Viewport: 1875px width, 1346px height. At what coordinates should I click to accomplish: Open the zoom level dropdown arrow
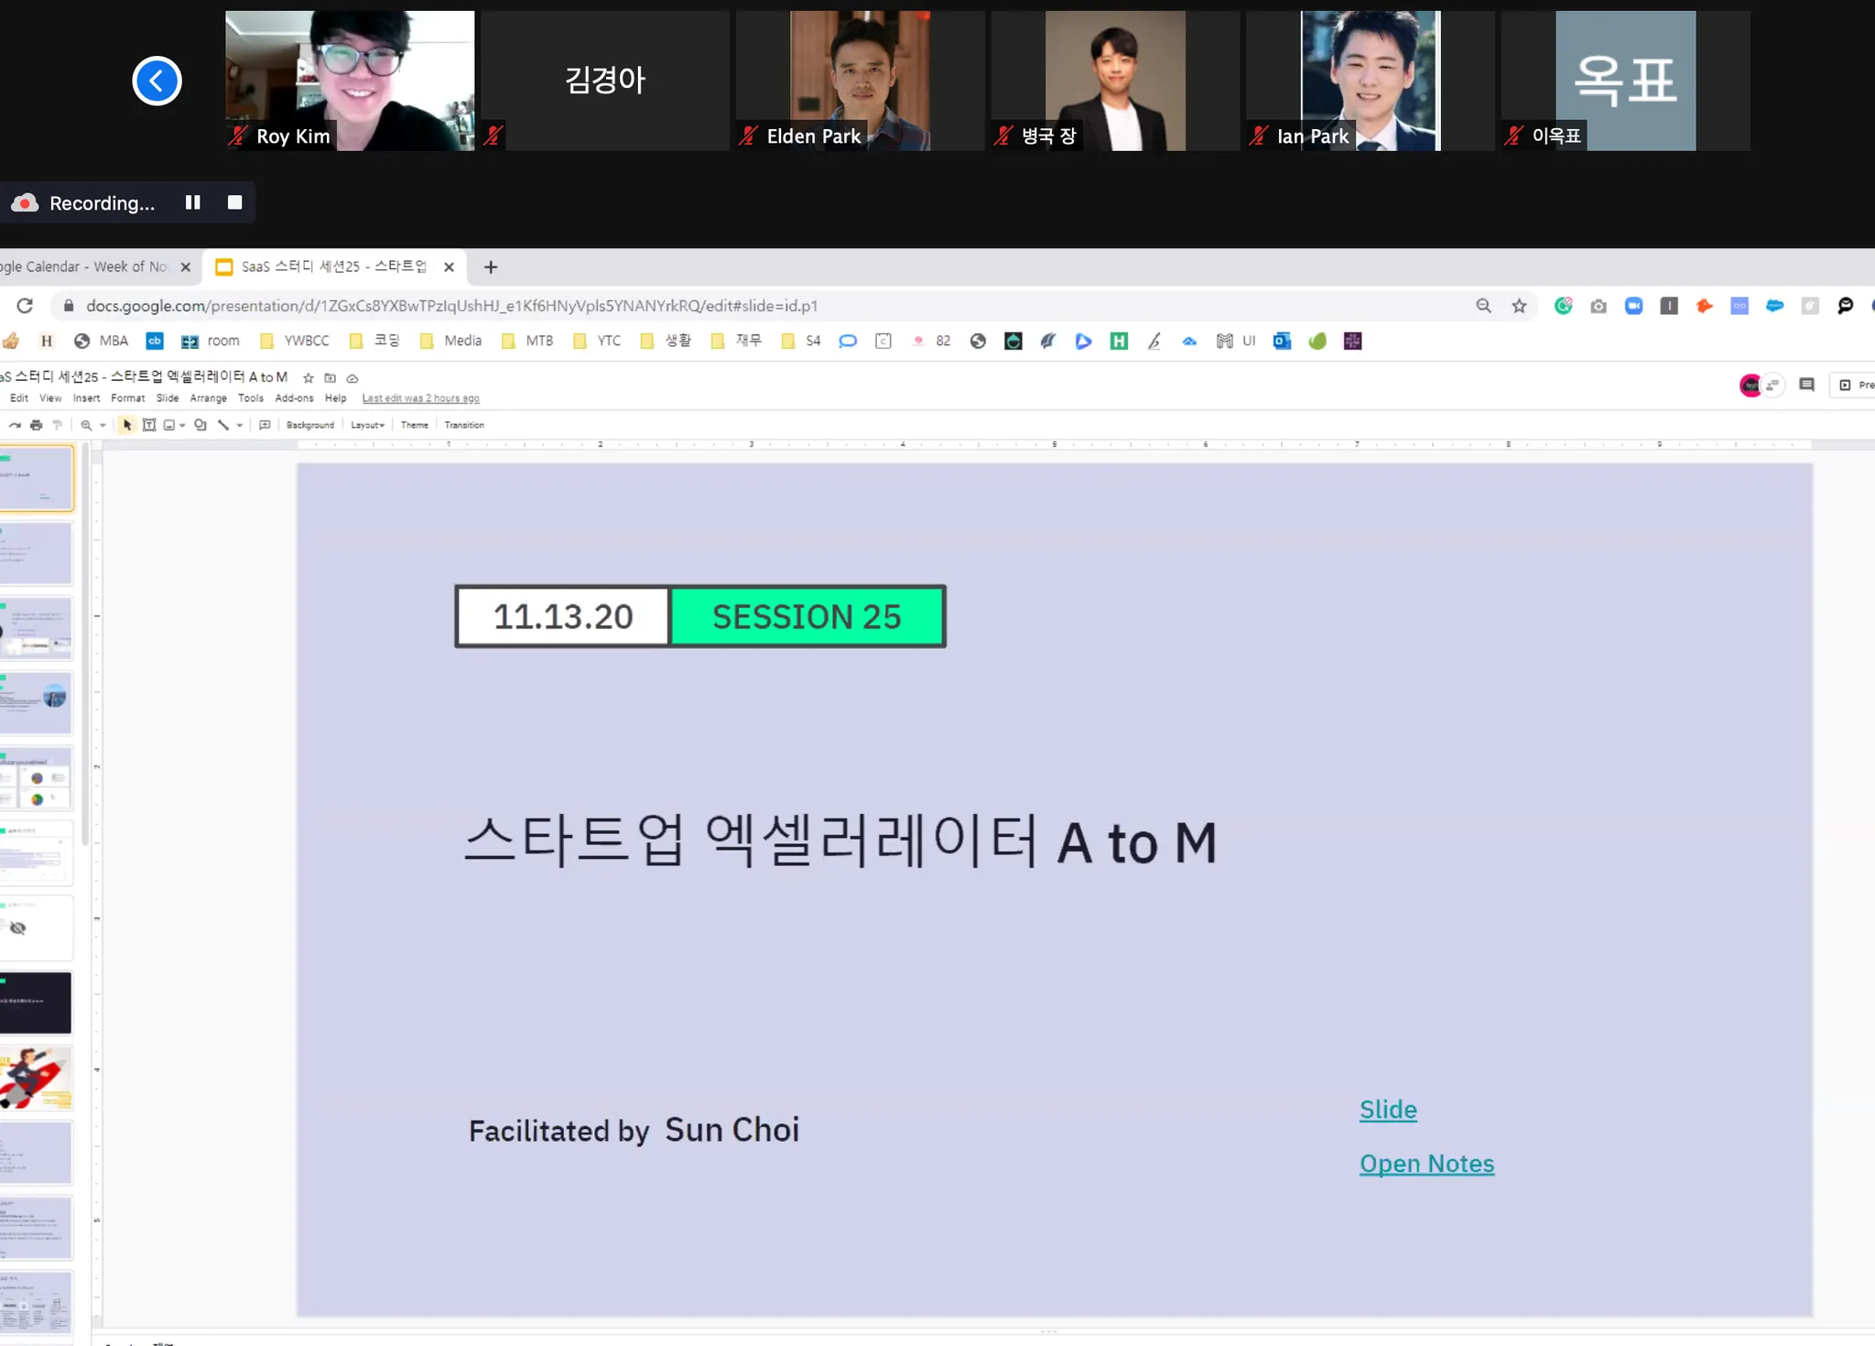103,425
